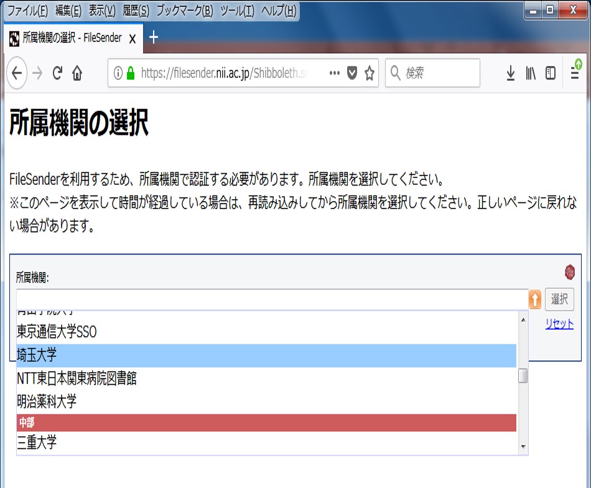Select 三重大学 from the list
The width and height of the screenshot is (591, 488).
[266, 443]
